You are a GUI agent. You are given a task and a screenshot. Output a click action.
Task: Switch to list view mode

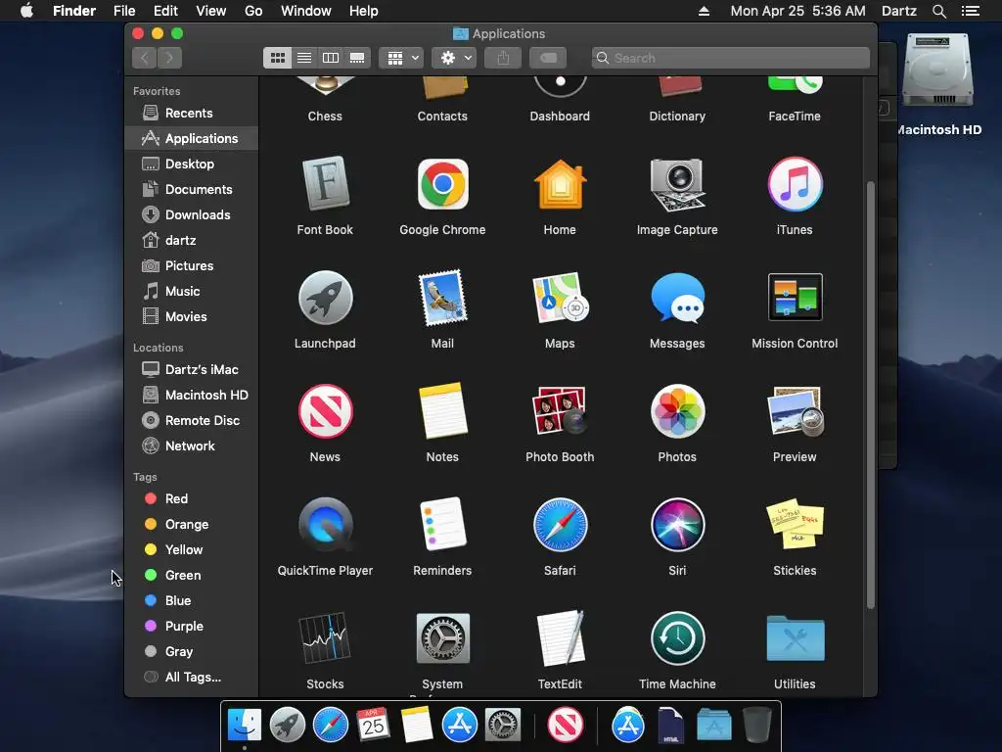304,58
